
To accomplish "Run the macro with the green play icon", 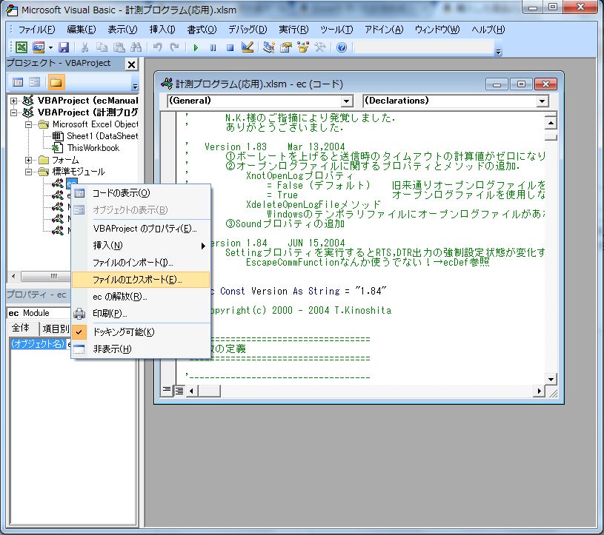I will [x=196, y=47].
